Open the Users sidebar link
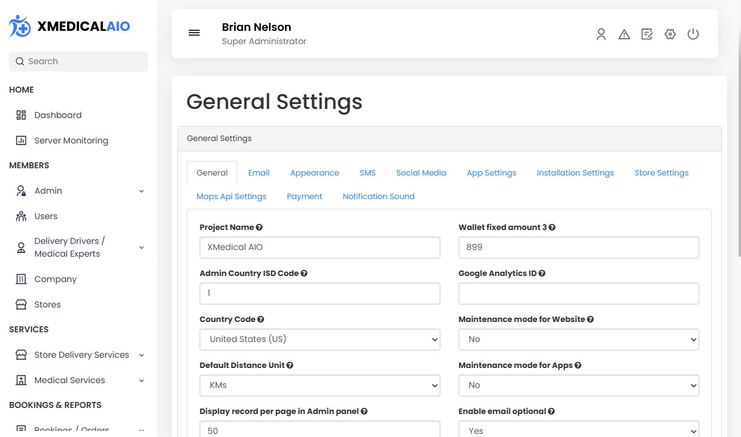This screenshot has width=741, height=437. coord(46,216)
